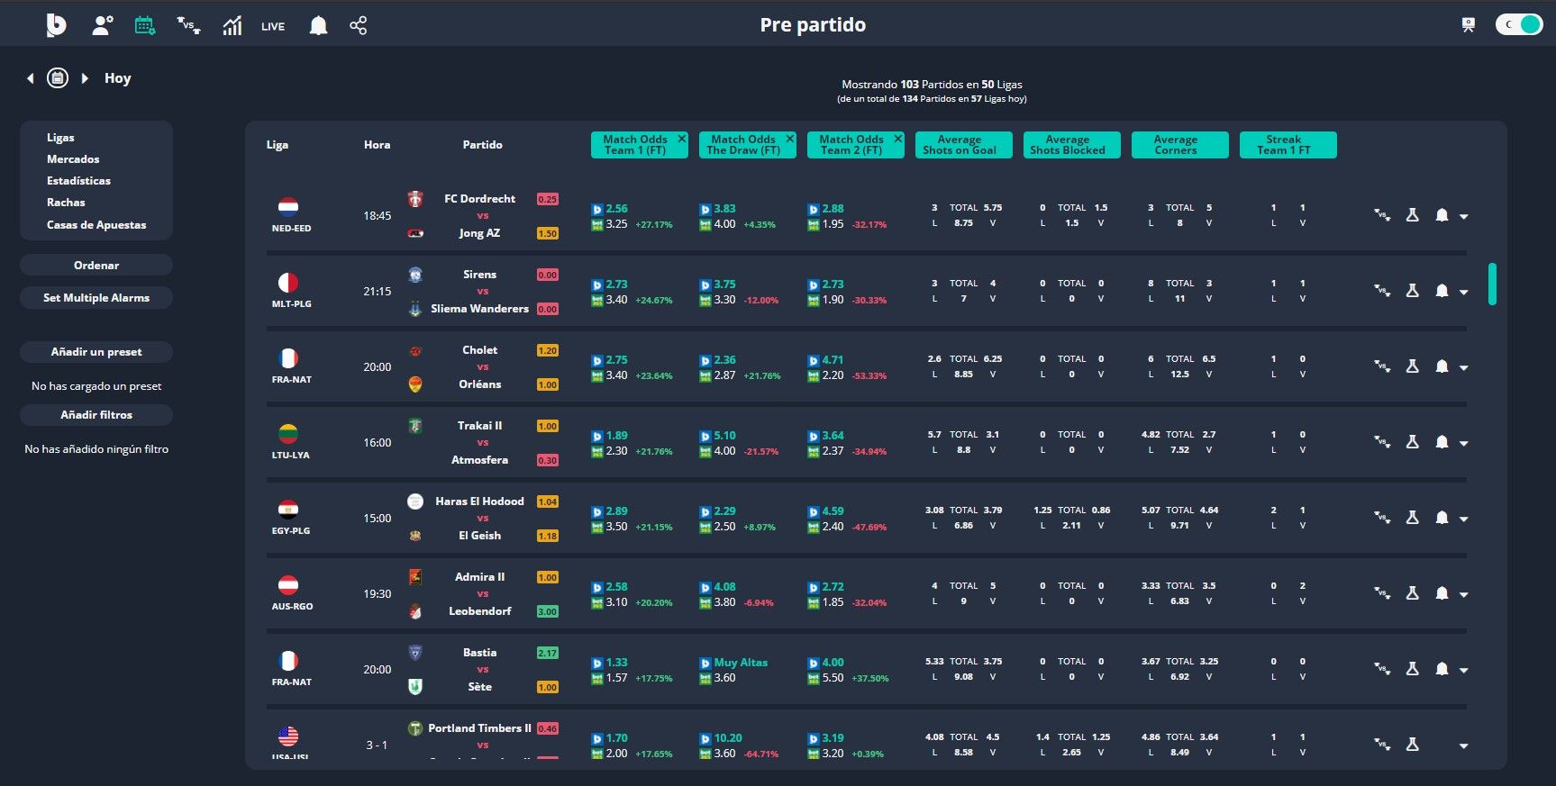Click the Añadir un preset button
Viewport: 1556px width, 786px height.
[96, 352]
